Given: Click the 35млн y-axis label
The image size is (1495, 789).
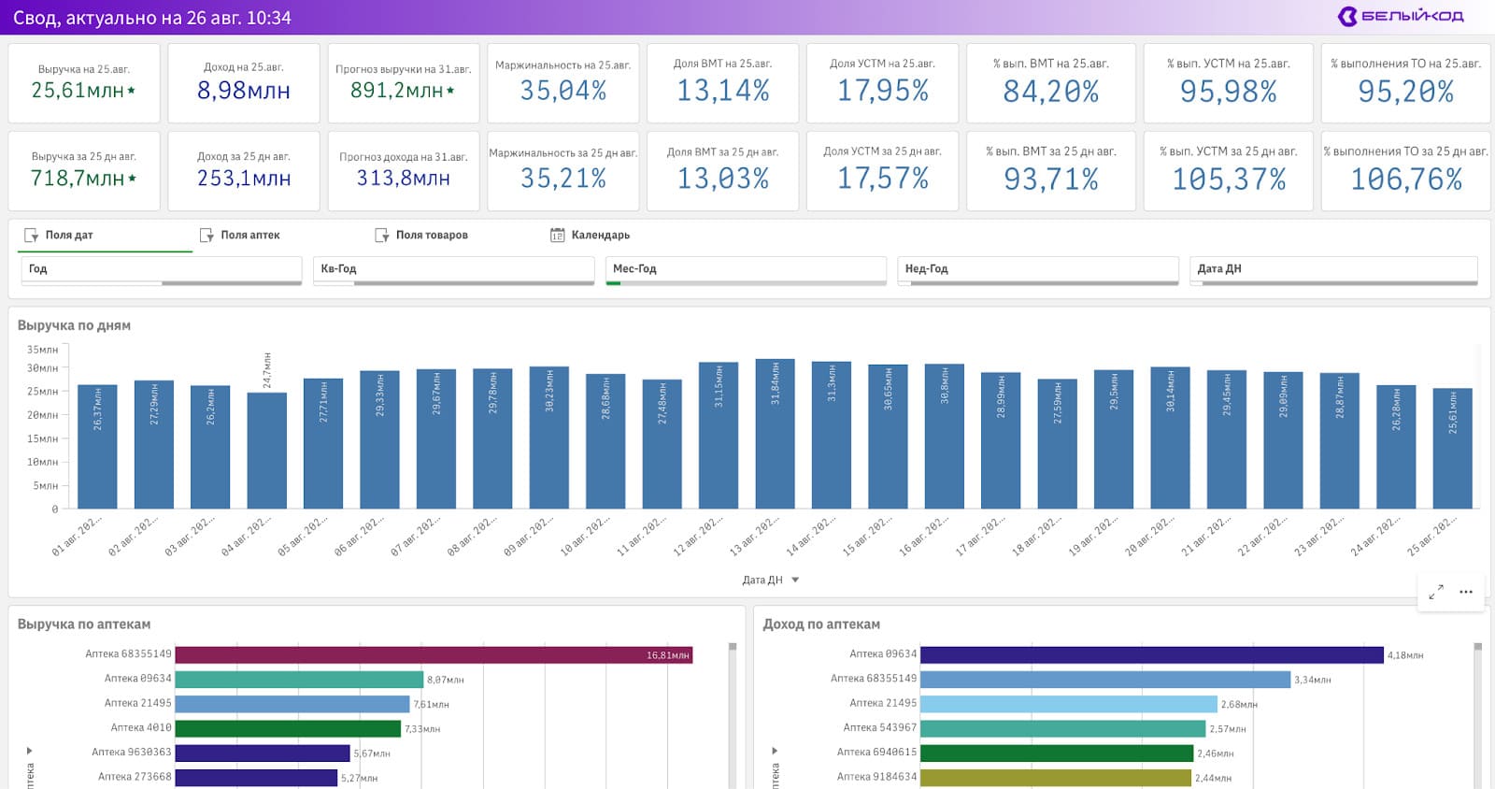Looking at the screenshot, I should point(42,350).
